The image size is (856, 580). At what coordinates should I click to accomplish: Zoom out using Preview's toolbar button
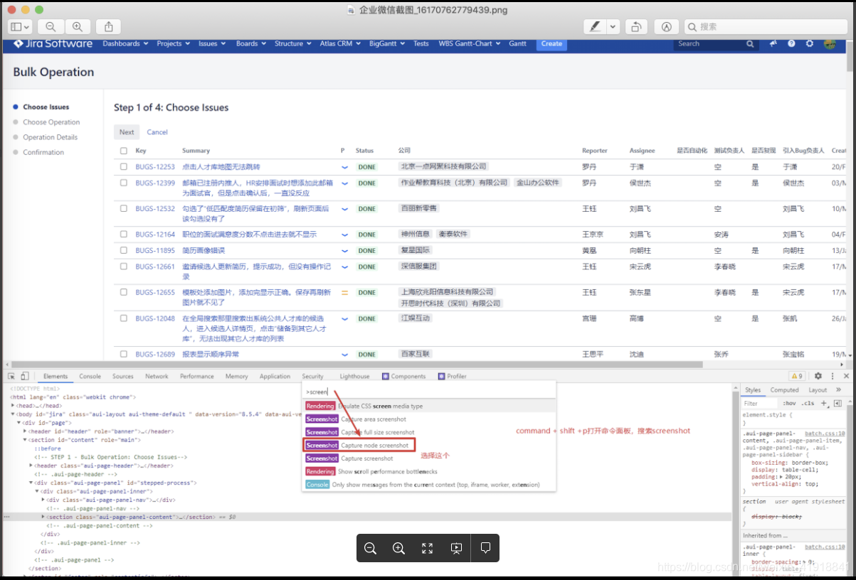point(51,26)
